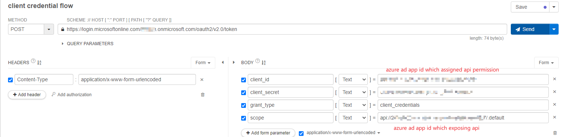The image size is (563, 137).
Task: Remove the client_id parameter with its X
Action: [555, 79]
